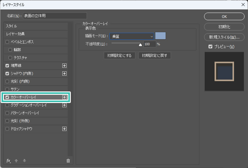The image size is (248, 168).
Task: Click the move effect down arrow
Action: [x=24, y=161]
